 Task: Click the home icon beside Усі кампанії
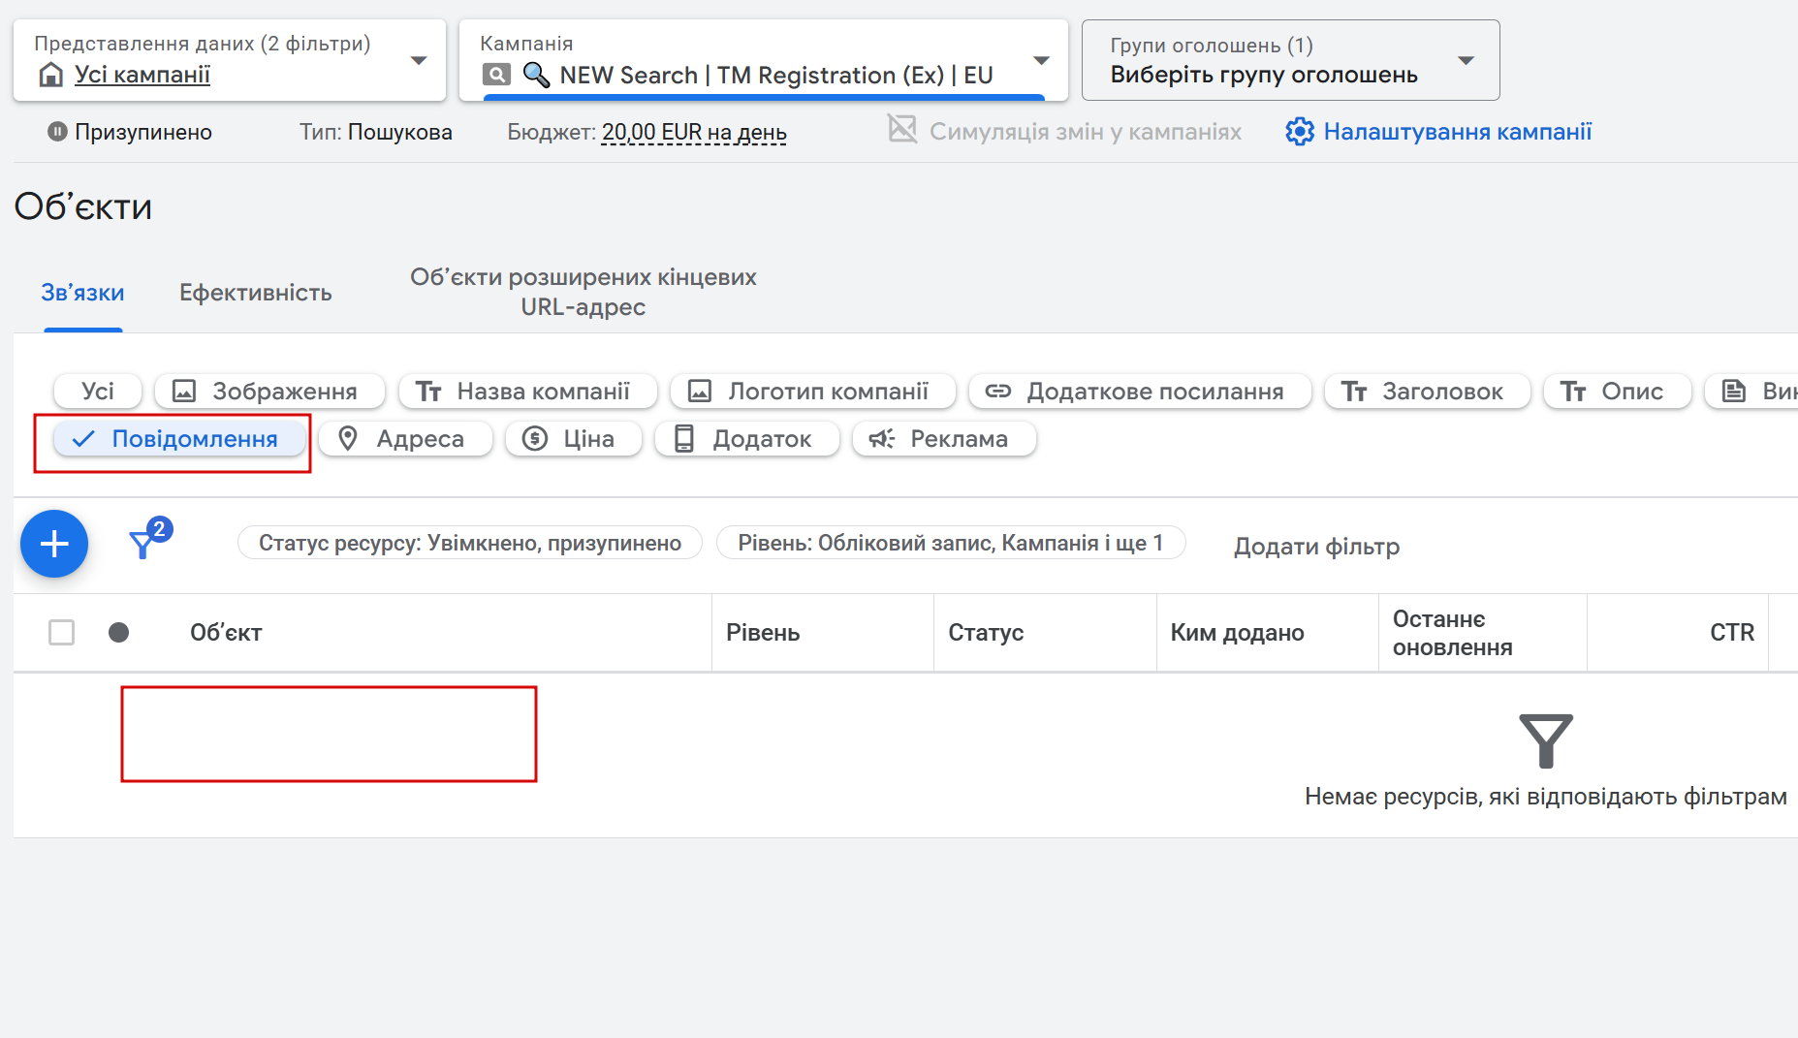click(x=50, y=75)
